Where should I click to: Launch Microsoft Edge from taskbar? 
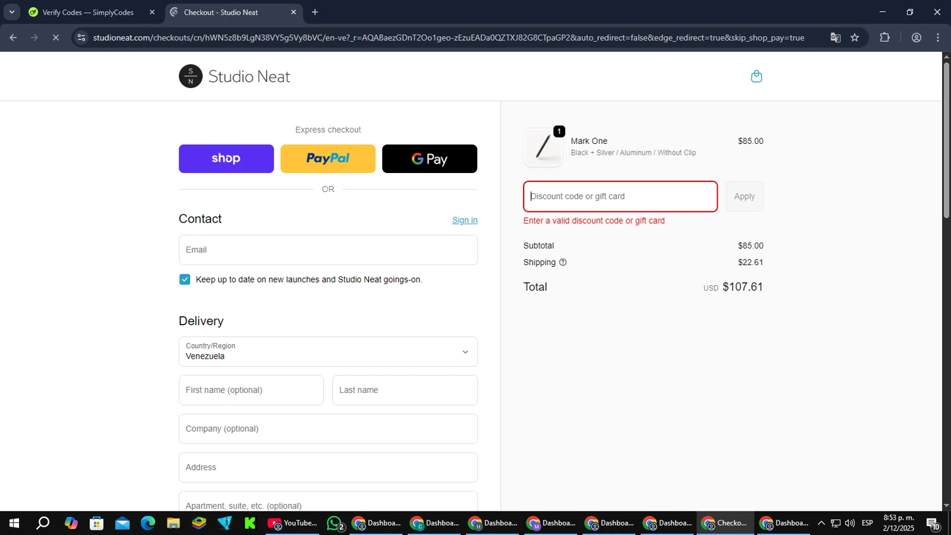pos(148,523)
